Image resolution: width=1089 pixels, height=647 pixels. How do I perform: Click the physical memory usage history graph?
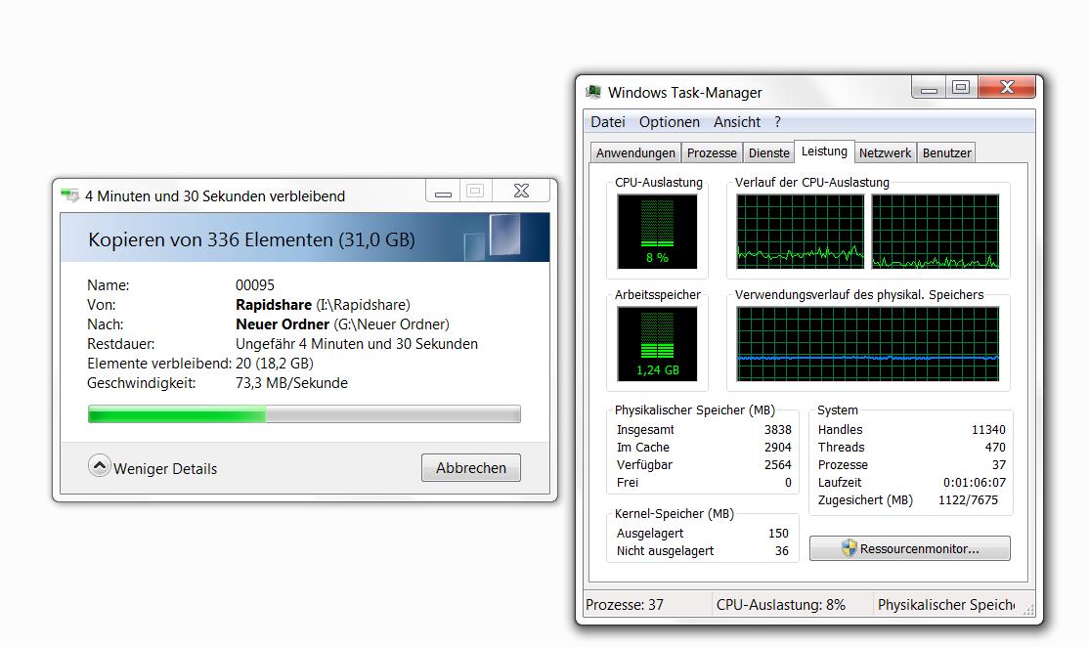[x=868, y=344]
